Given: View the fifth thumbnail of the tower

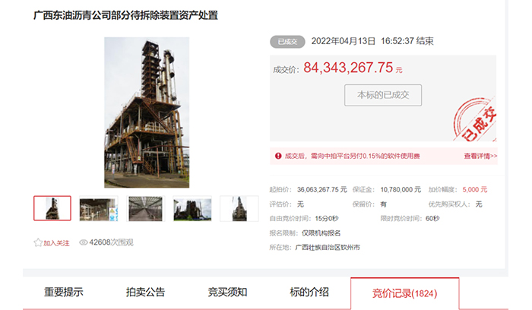Looking at the screenshot, I should pos(239,208).
